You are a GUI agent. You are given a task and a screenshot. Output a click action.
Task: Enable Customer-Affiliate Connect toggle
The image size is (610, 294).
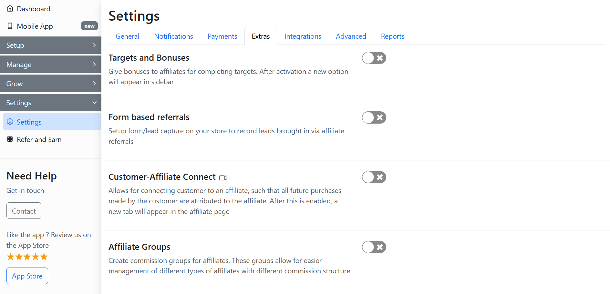click(374, 177)
